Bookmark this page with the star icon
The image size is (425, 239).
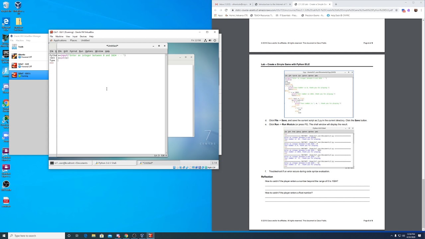(x=396, y=10)
